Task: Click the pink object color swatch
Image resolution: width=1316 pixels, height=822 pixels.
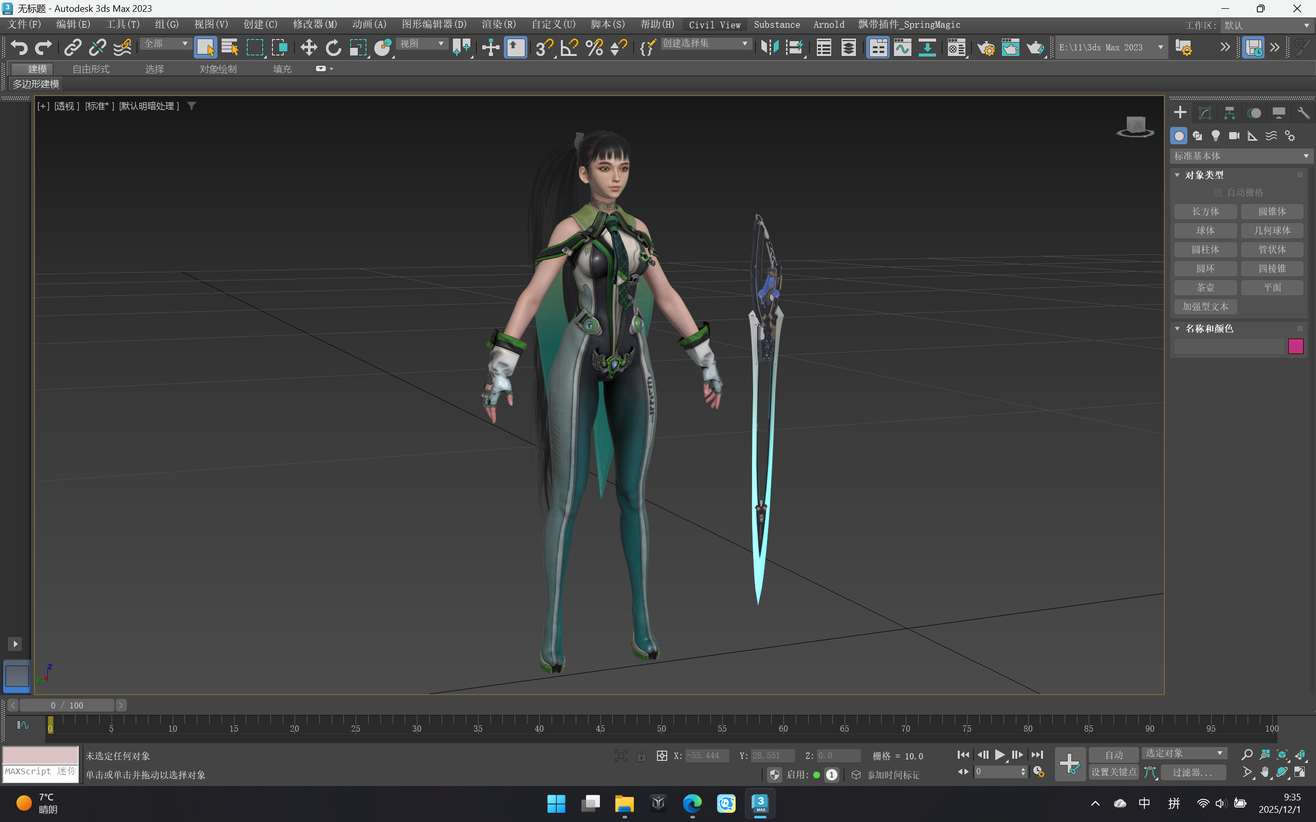Action: [x=1295, y=346]
